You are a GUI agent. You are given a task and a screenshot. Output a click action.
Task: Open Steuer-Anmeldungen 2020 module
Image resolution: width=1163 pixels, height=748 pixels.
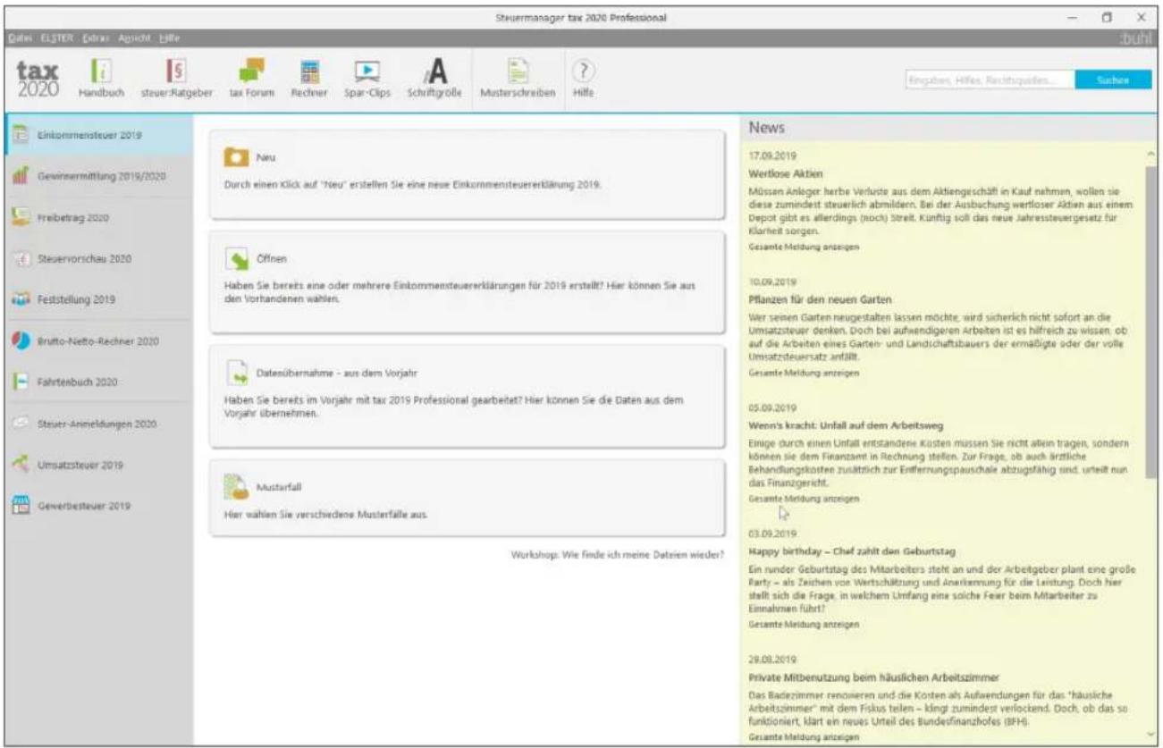(x=97, y=423)
